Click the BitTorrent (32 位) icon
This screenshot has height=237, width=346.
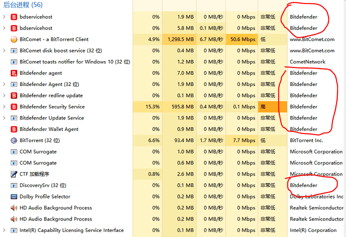pyautogui.click(x=14, y=140)
